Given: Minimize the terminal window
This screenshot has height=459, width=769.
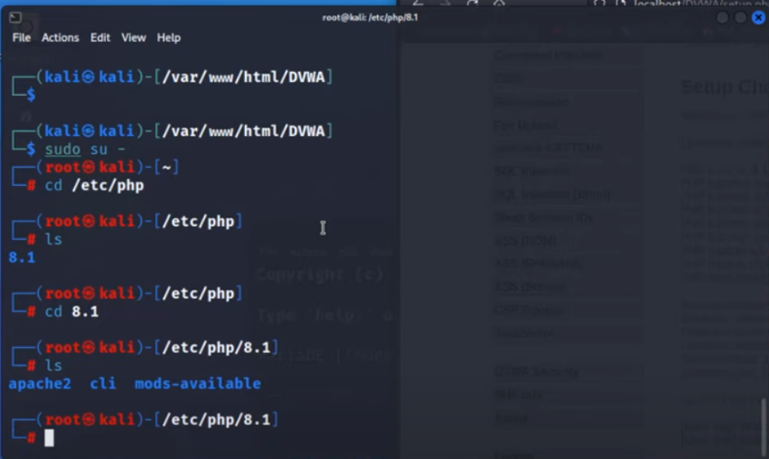Looking at the screenshot, I should 722,18.
